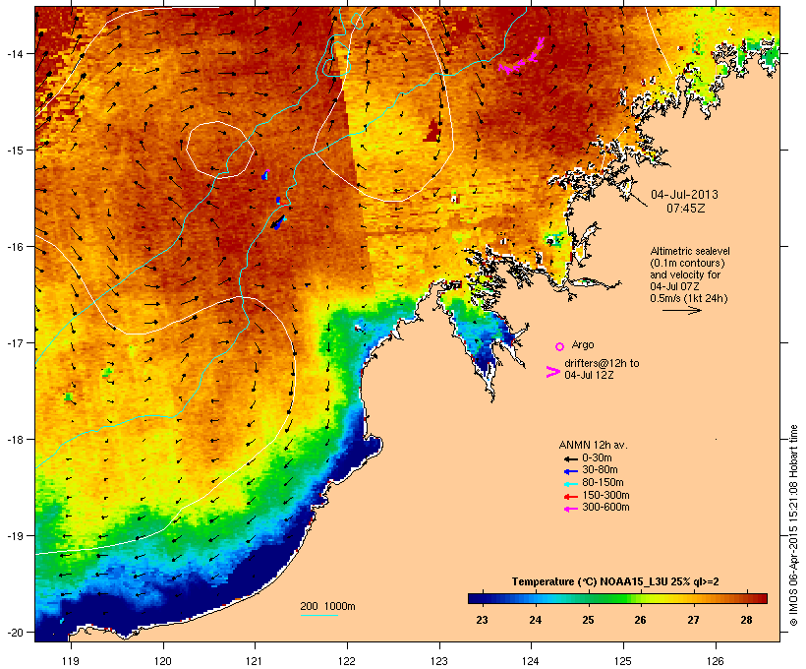Click the '200 1000m' isobath label
This screenshot has width=806, height=669.
[x=327, y=606]
